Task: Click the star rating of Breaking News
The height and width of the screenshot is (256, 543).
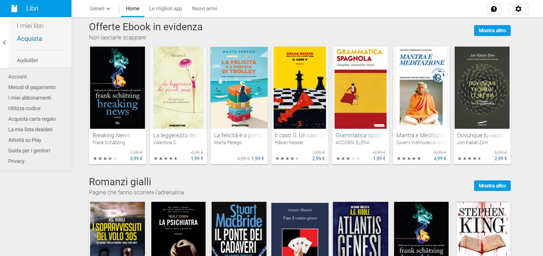Action: click(105, 158)
